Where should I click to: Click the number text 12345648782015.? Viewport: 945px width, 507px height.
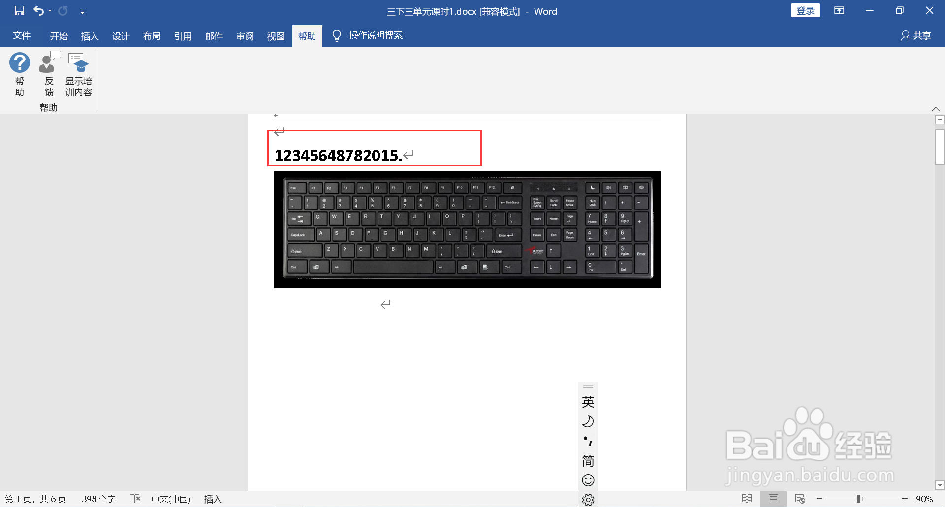[339, 155]
